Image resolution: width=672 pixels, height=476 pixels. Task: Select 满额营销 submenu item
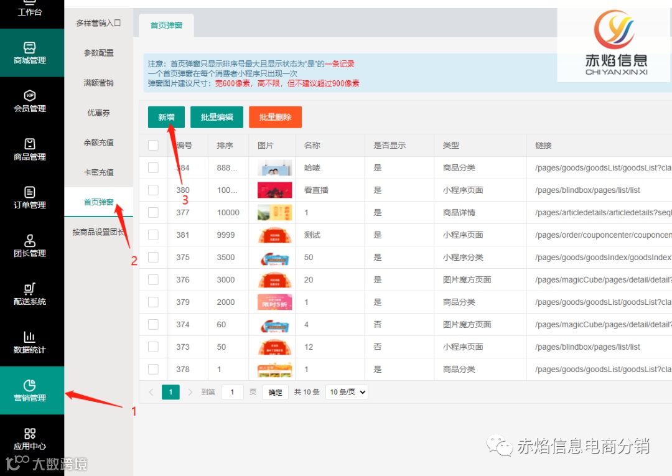click(x=98, y=83)
